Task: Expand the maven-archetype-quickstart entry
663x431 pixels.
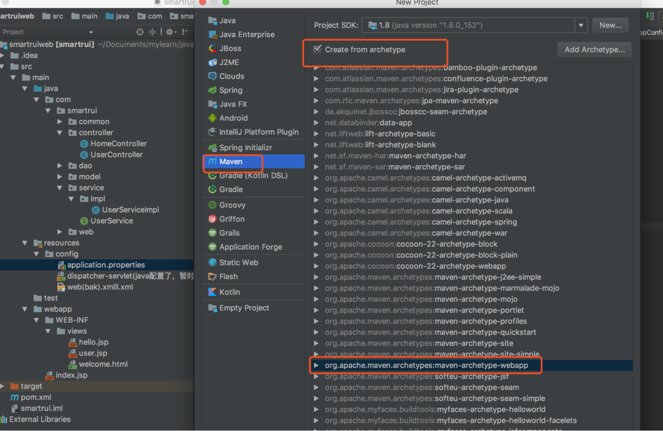Action: coord(316,332)
